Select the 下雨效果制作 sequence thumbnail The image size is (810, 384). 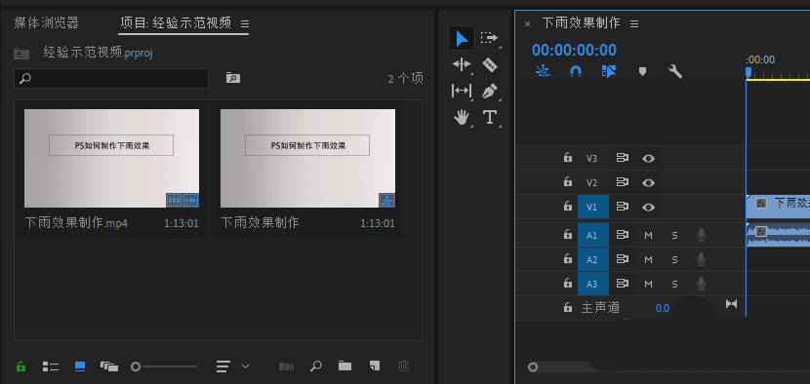(x=307, y=158)
